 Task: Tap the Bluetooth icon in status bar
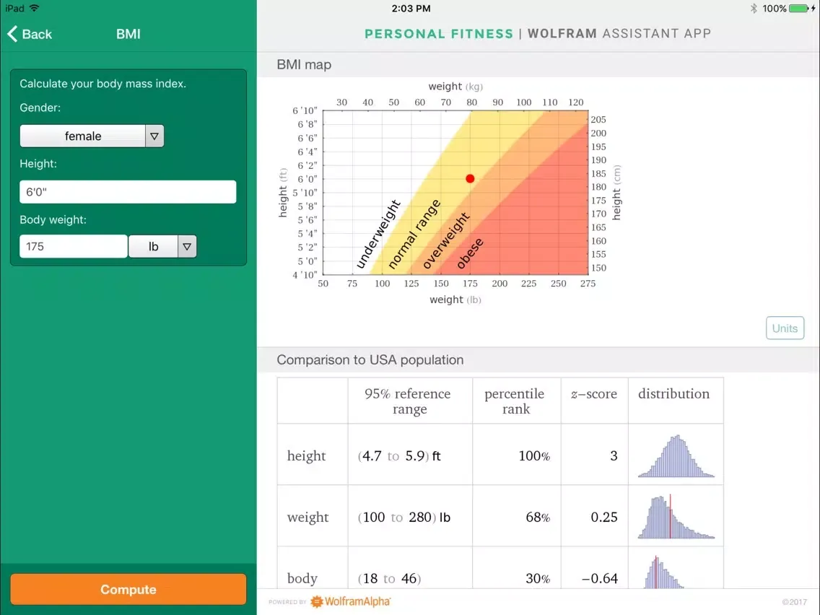(x=754, y=9)
